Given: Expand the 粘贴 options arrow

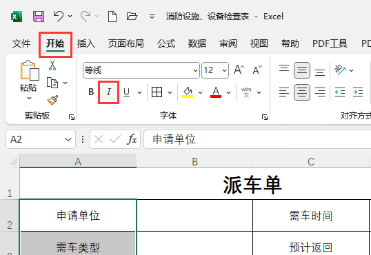Looking at the screenshot, I should pos(29,98).
